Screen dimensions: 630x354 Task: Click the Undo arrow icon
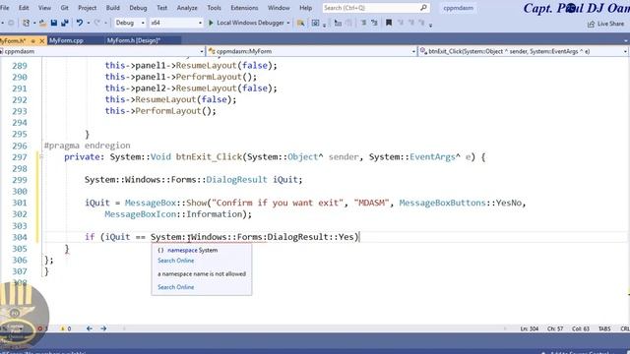(80, 23)
